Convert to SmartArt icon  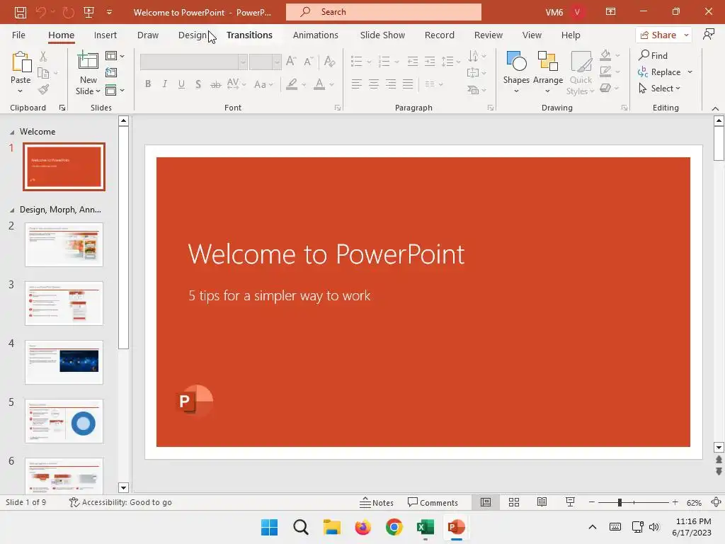click(x=473, y=89)
